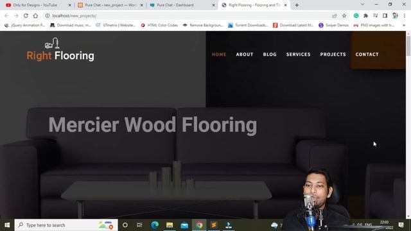The height and width of the screenshot is (231, 411).
Task: Go to HOME in site menu
Action: pyautogui.click(x=219, y=54)
